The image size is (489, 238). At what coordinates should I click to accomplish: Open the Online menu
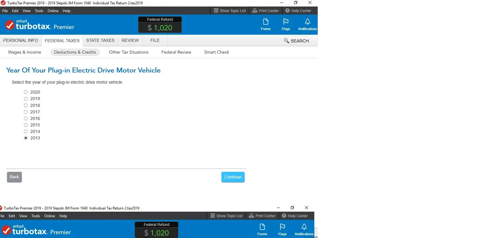[53, 11]
